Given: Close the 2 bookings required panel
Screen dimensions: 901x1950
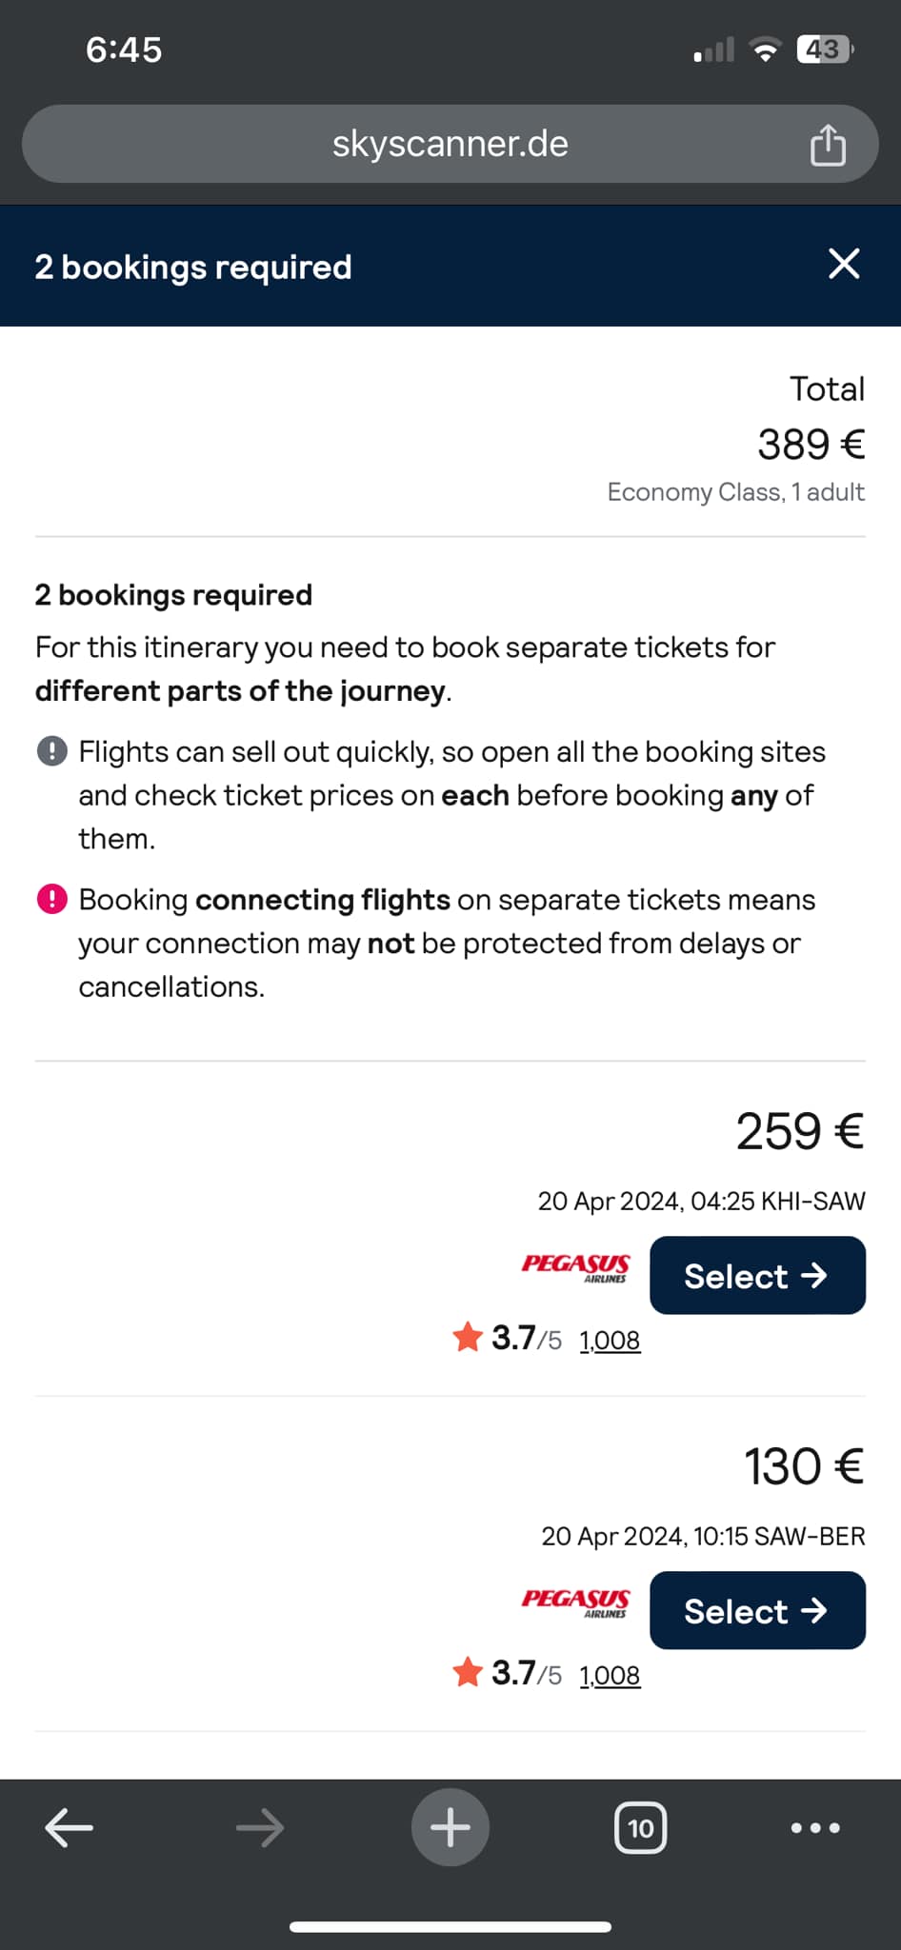Looking at the screenshot, I should tap(844, 264).
